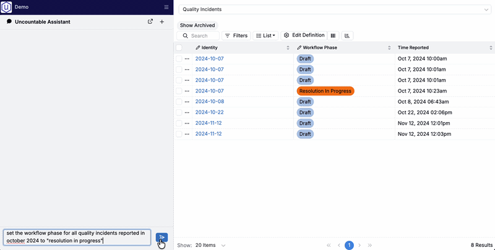
Task: Open the hamburger menu in header
Action: pos(166,7)
